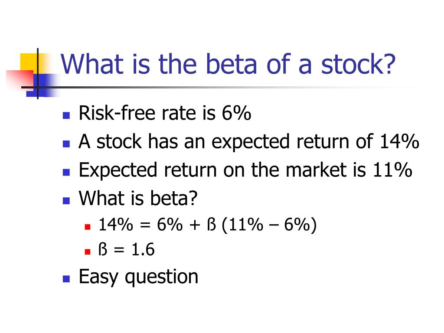Click the blue bullet beside 'Risk-free rate is 6%'
This screenshot has width=444, height=333.
(66, 115)
